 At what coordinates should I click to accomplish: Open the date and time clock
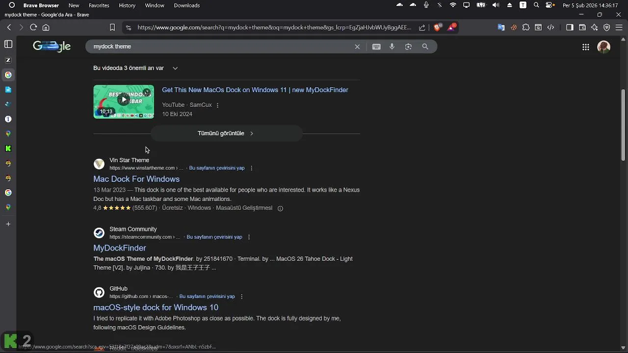pyautogui.click(x=590, y=5)
